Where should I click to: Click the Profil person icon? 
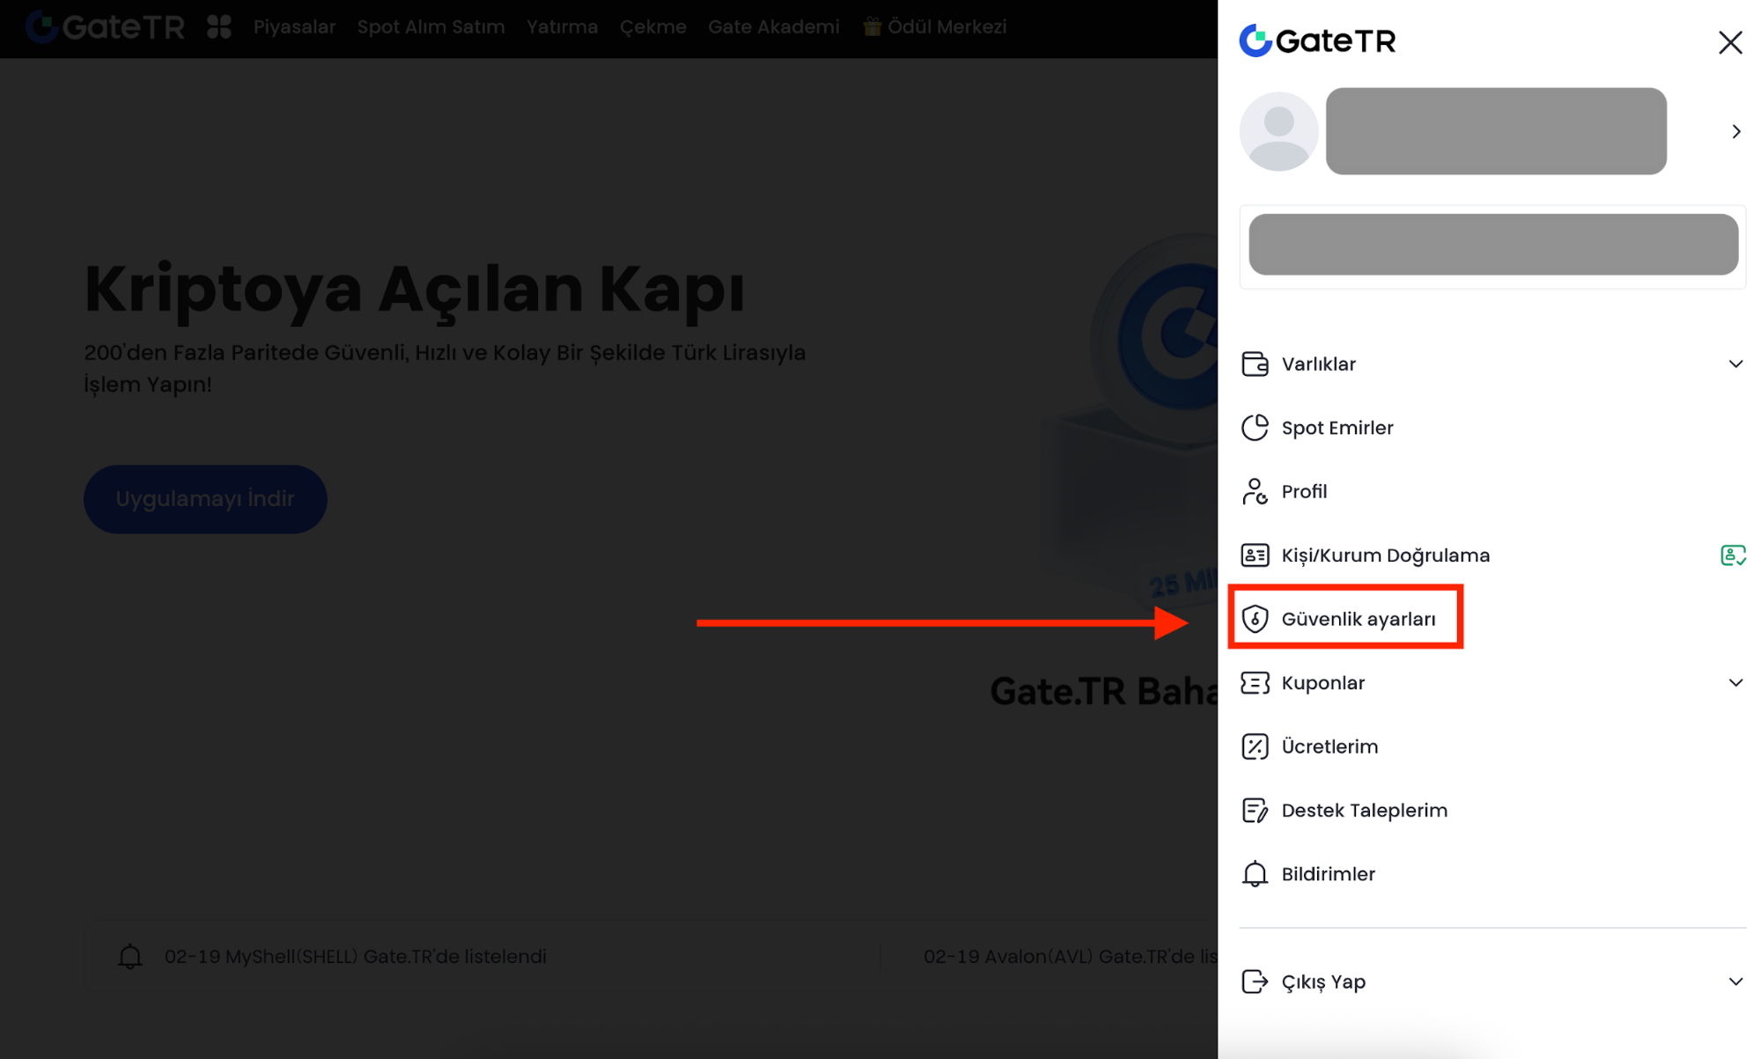[x=1255, y=491]
